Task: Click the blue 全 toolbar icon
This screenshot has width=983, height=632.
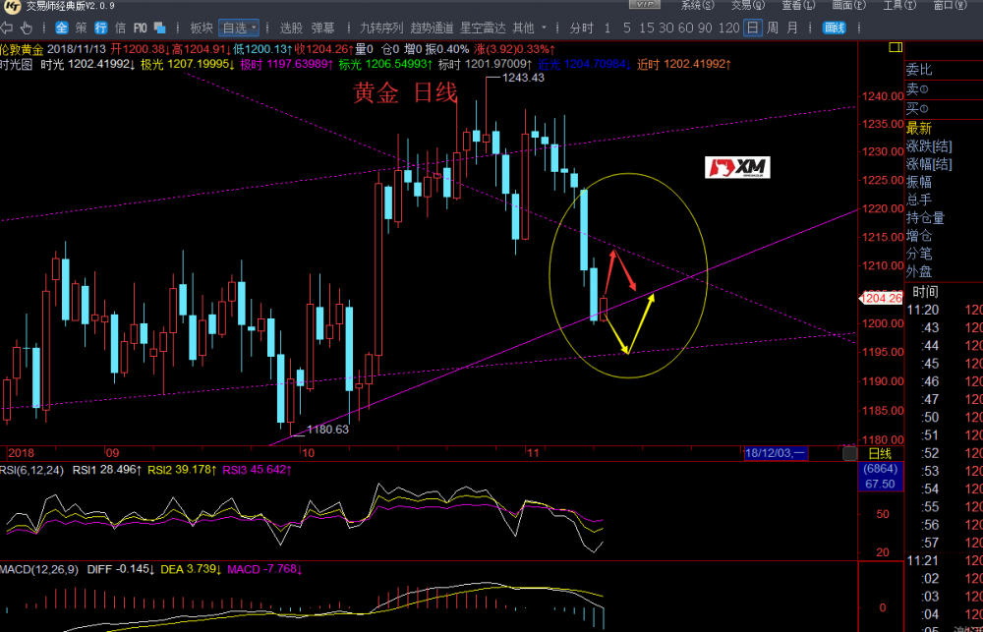Action: (62, 28)
